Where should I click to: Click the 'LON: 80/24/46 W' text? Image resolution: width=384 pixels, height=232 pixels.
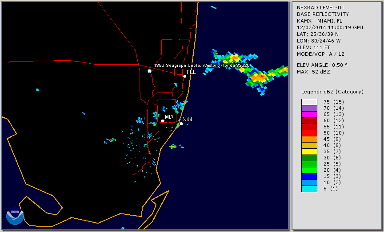319,41
